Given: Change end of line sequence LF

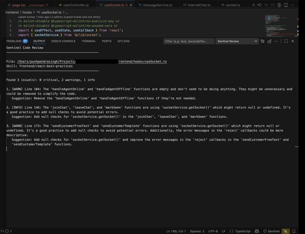Looking at the screenshot, I should [x=223, y=231].
